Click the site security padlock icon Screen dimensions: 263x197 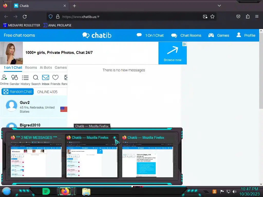tap(58, 17)
